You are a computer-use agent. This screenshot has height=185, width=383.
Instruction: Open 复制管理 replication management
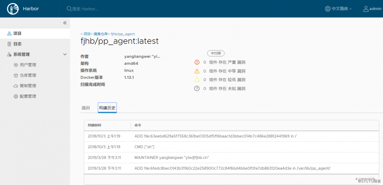(28, 86)
